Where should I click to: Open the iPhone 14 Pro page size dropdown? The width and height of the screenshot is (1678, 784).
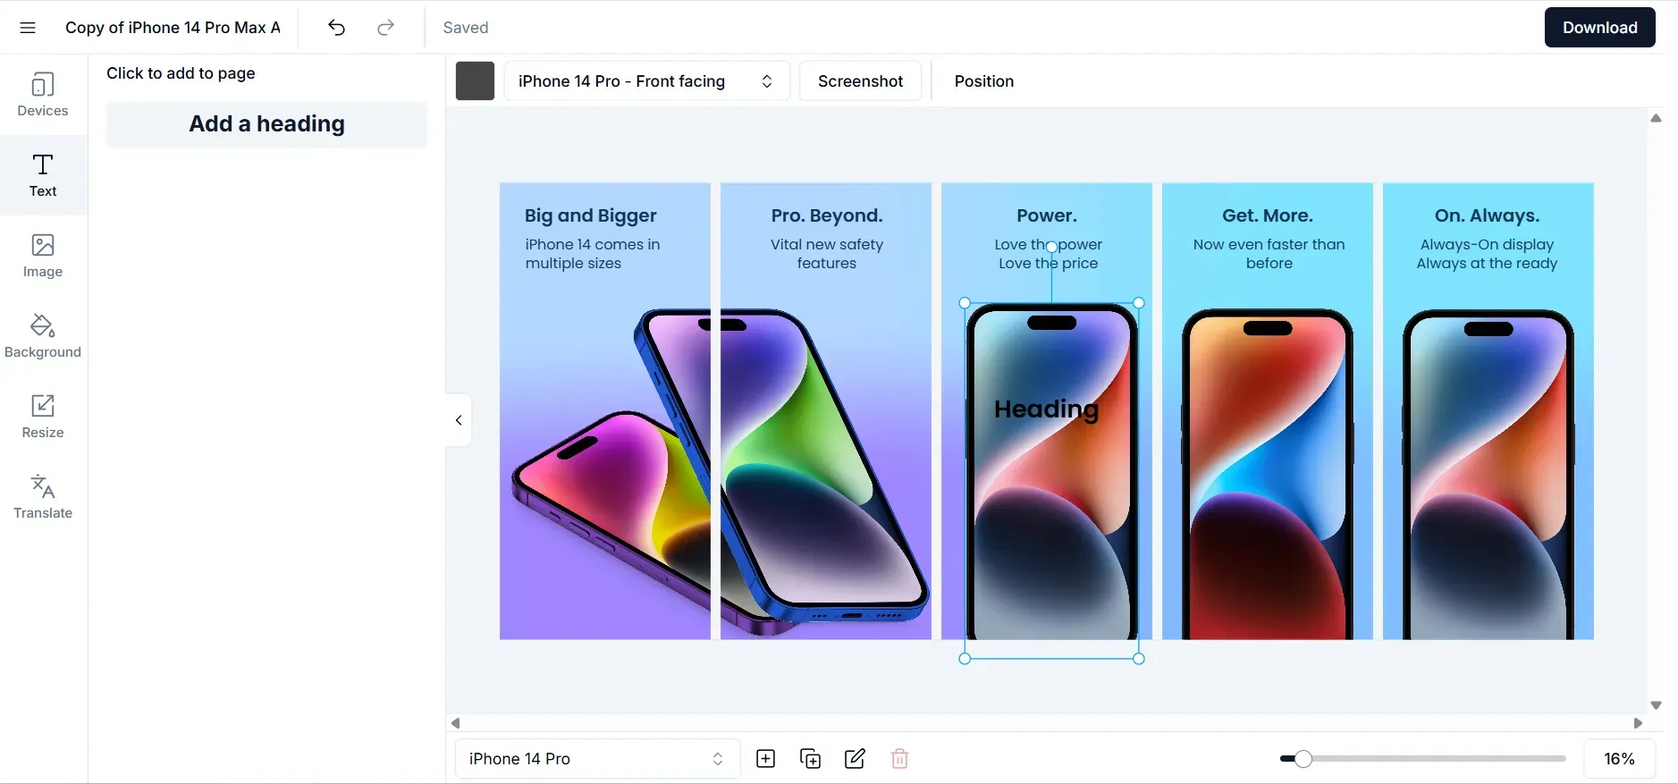597,759
